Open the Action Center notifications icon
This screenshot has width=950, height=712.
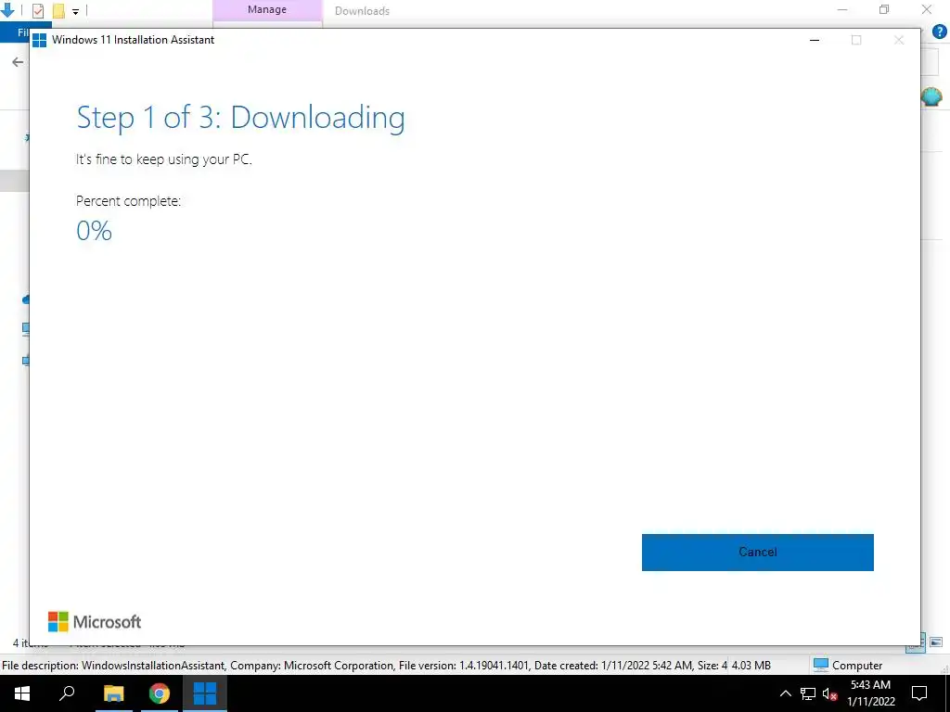pyautogui.click(x=919, y=693)
